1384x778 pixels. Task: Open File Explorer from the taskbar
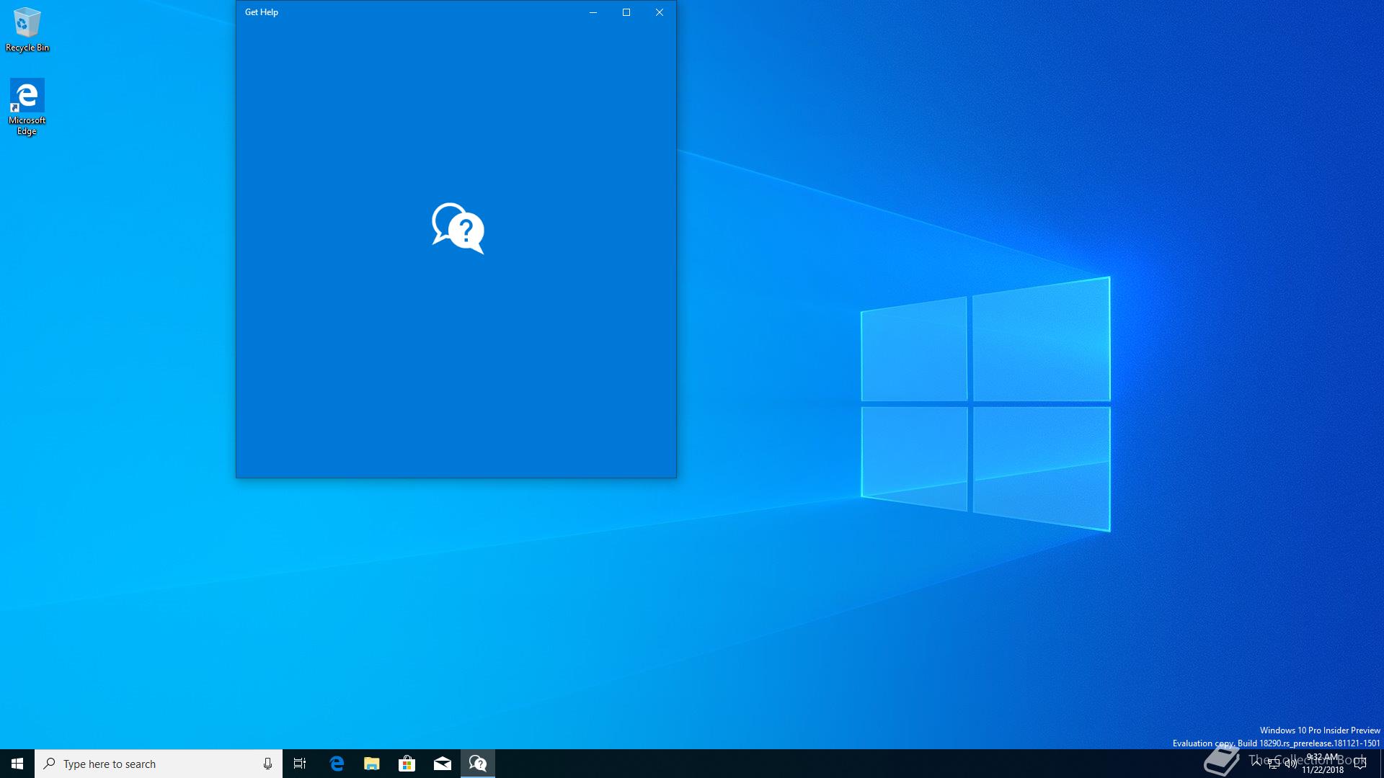[x=372, y=764]
